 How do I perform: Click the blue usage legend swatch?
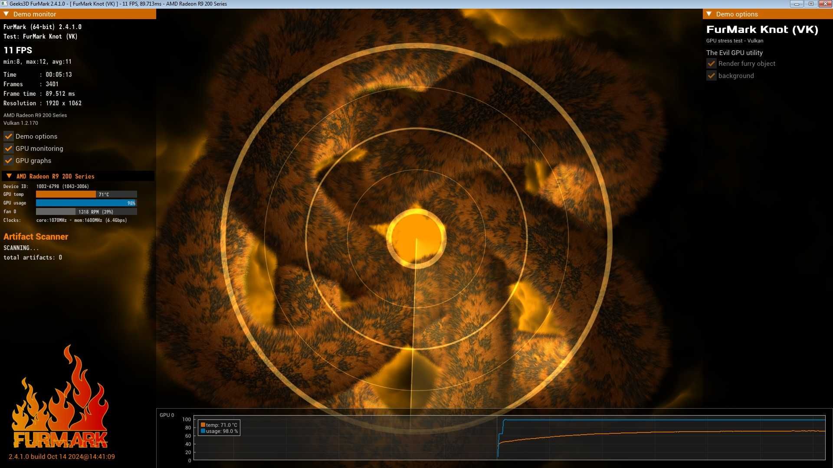pyautogui.click(x=203, y=431)
